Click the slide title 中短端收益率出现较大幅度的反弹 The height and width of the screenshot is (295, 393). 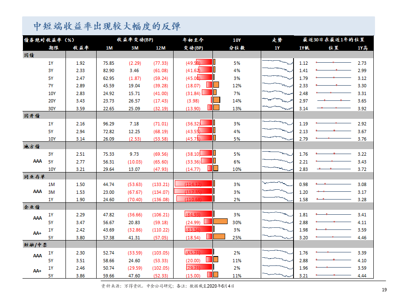coord(107,26)
